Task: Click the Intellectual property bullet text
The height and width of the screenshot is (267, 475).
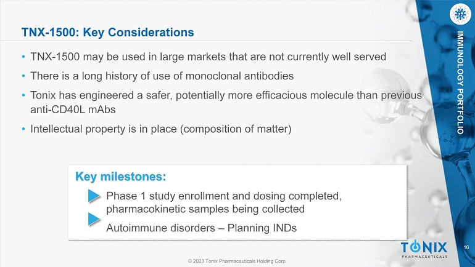Action: pyautogui.click(x=161, y=129)
